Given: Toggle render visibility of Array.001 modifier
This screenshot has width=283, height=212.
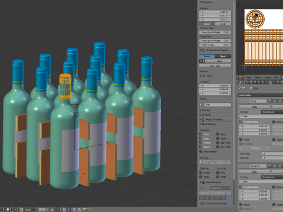Looking at the screenshot, I should pos(269,166).
